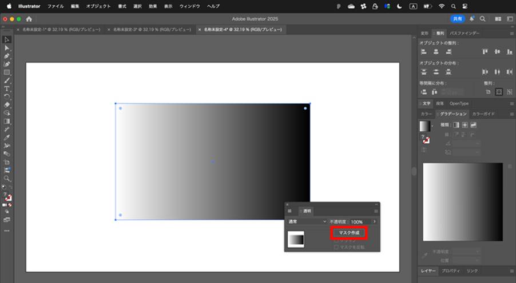
Task: Click the gradient fill swatch in panel
Action: point(425,126)
